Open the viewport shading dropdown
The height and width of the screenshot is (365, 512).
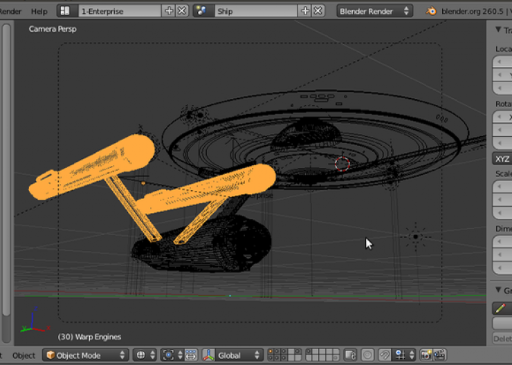(x=145, y=355)
